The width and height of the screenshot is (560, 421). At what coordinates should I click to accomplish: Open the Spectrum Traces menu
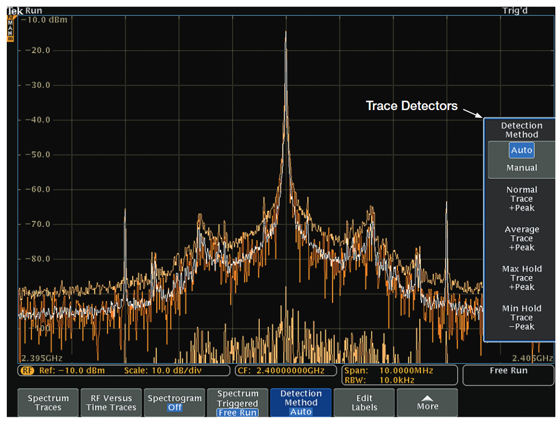pos(48,402)
